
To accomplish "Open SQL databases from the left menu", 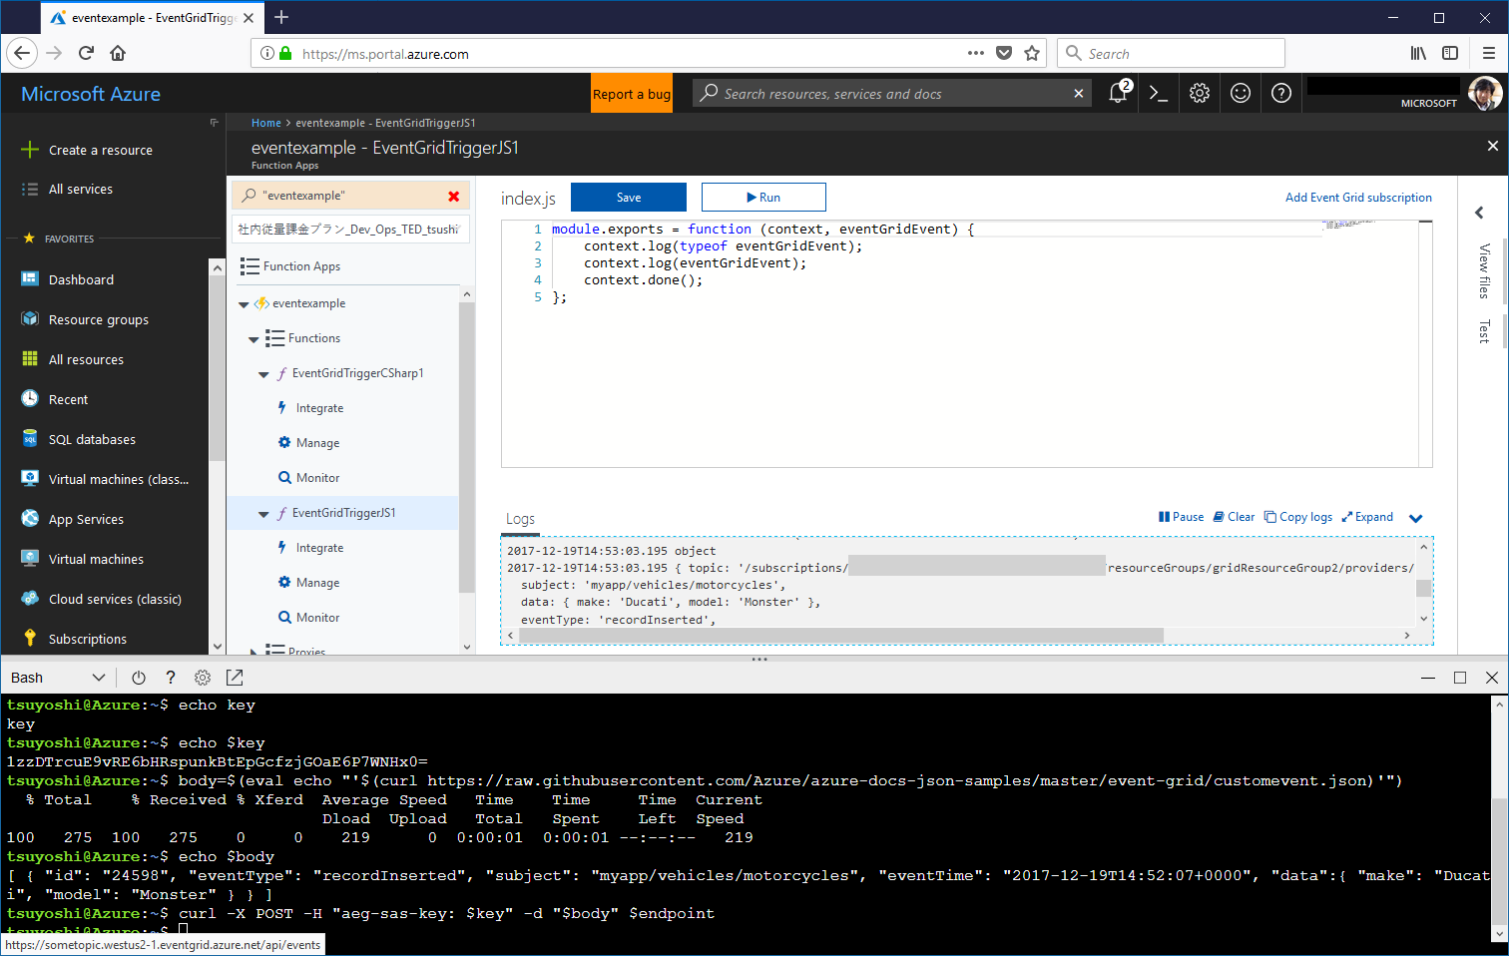I will click(x=92, y=439).
